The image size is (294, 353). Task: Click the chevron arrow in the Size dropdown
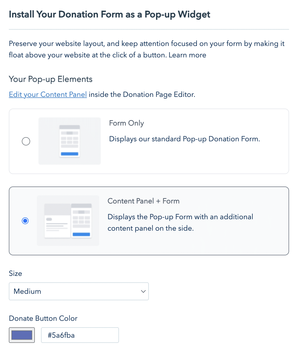pyautogui.click(x=143, y=291)
